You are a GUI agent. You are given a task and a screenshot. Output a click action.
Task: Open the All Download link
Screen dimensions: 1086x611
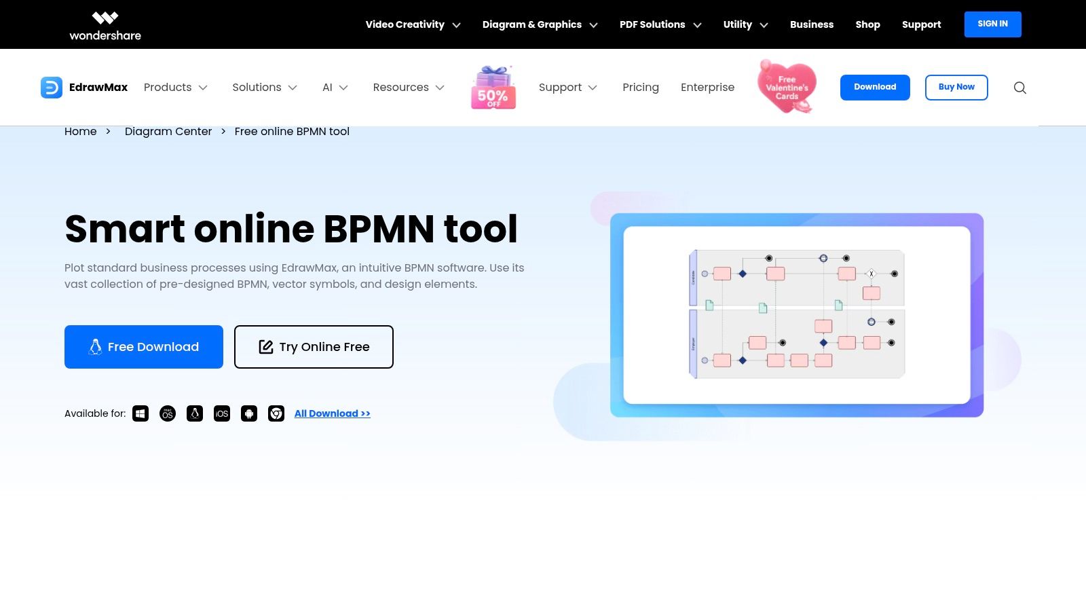[332, 413]
